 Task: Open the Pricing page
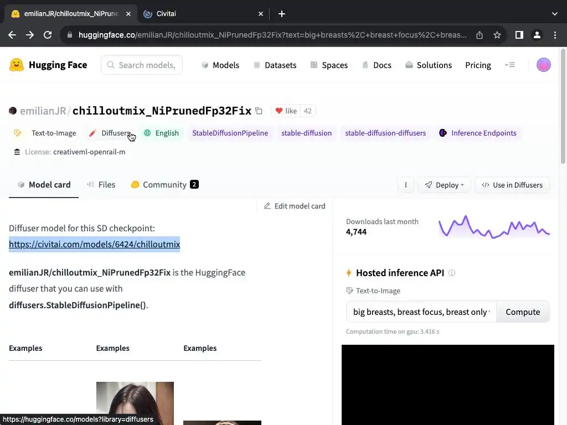click(478, 65)
